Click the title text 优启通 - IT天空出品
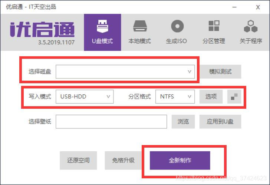 tap(31, 7)
